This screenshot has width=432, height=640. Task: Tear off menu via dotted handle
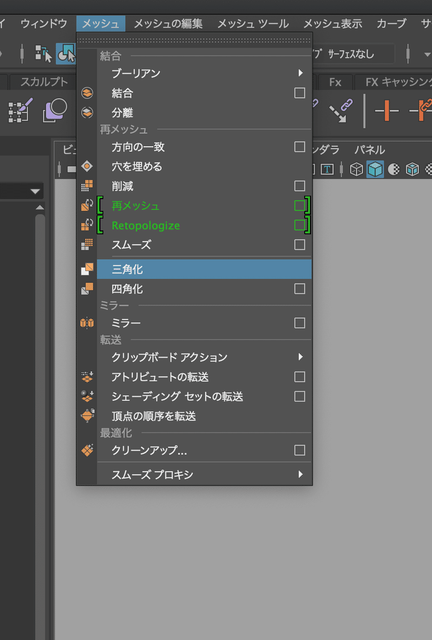point(194,40)
